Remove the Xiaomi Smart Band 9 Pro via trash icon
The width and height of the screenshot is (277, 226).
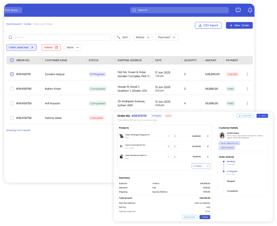tap(208, 146)
